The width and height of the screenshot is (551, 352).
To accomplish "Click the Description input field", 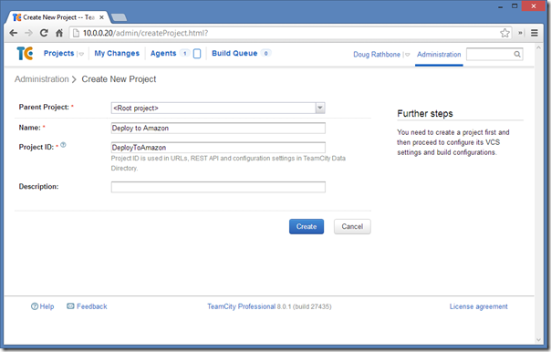I will click(218, 187).
